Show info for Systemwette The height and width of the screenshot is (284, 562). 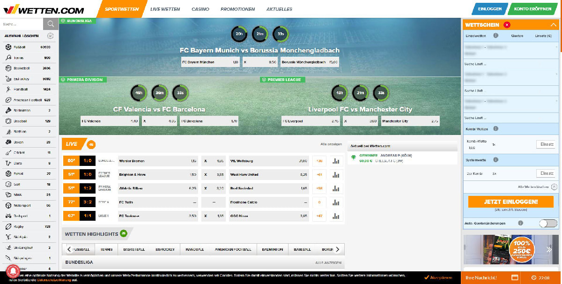tap(495, 160)
